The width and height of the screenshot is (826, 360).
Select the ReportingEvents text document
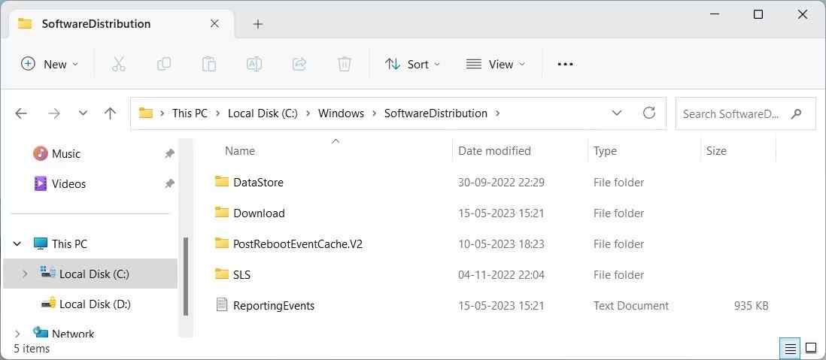pyautogui.click(x=273, y=305)
